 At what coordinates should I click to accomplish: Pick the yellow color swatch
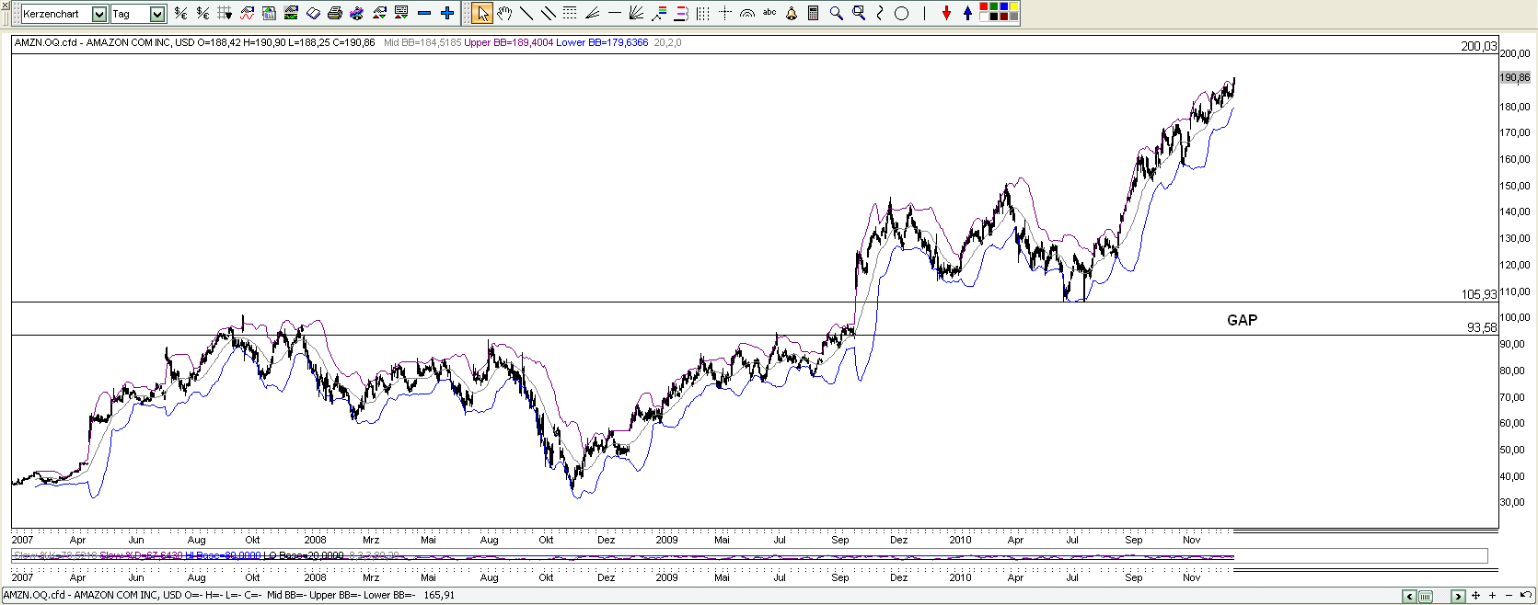[x=1014, y=6]
